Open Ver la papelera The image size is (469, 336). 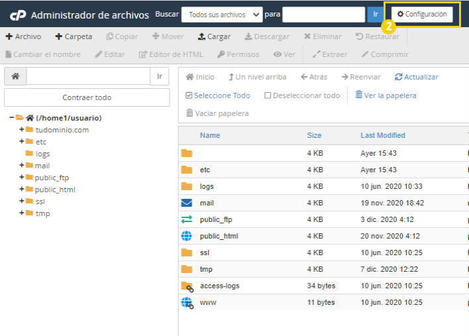[386, 95]
